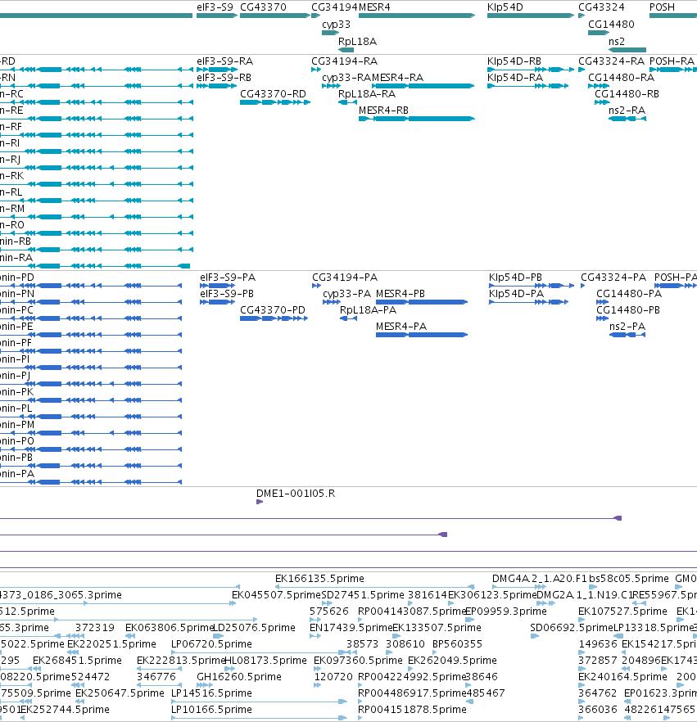Click the CG43370-PD protein label
The width and height of the screenshot is (697, 722).
[x=273, y=310]
